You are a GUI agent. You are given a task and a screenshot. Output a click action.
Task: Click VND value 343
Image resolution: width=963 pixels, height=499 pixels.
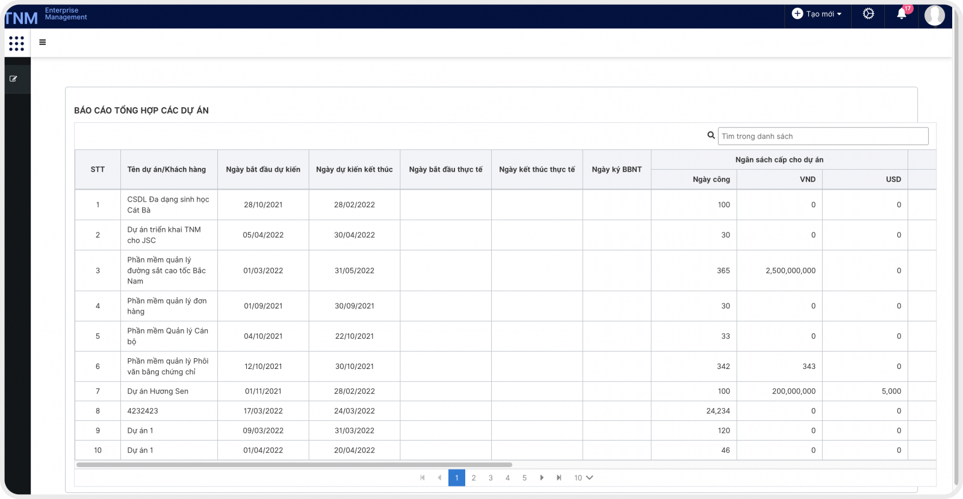pos(809,367)
